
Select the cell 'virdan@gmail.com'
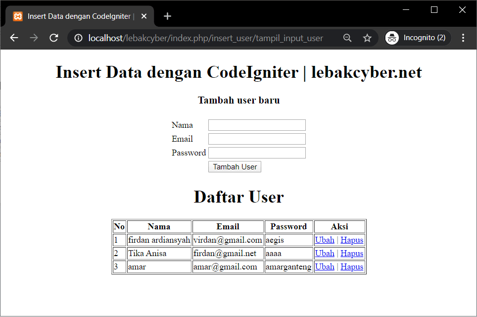(x=228, y=240)
